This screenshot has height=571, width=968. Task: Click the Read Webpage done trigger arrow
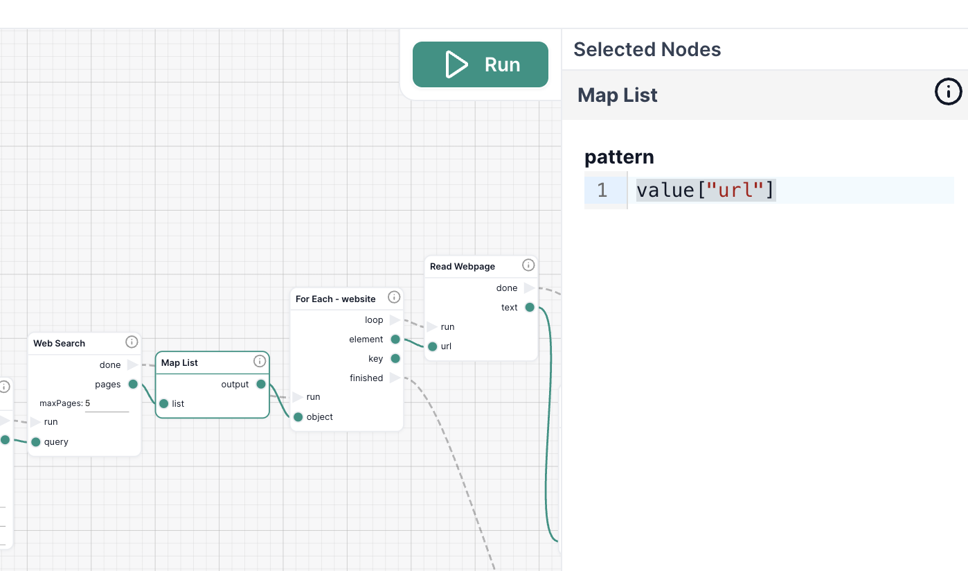(529, 288)
